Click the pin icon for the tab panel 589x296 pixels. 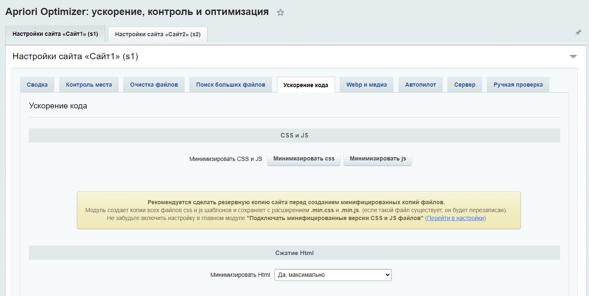[x=578, y=33]
